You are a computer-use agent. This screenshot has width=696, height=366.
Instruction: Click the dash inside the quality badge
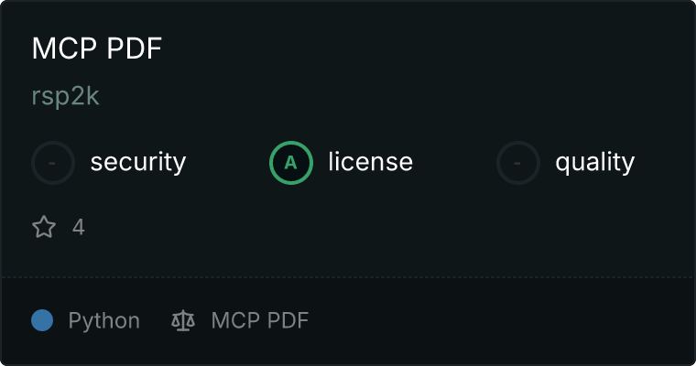(517, 163)
